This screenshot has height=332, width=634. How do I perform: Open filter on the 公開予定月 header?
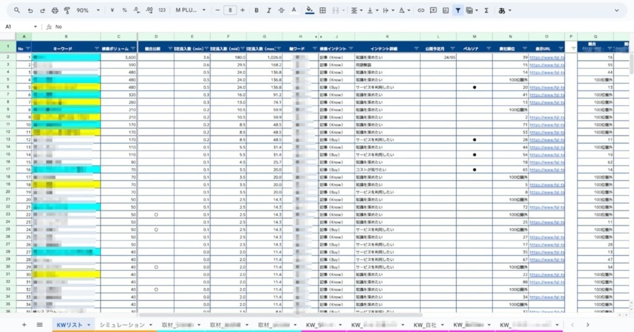point(453,49)
